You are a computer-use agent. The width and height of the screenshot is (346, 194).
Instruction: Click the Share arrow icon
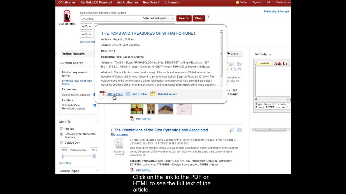tap(228, 54)
